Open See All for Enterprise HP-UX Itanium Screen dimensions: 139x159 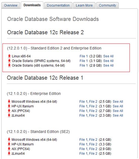(x=118, y=106)
